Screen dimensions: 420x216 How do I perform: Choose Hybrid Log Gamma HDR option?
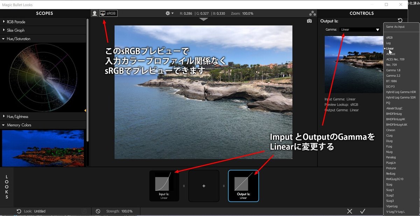click(401, 92)
